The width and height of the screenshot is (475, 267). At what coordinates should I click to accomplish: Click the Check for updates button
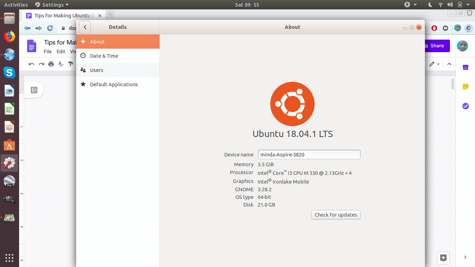coord(336,215)
